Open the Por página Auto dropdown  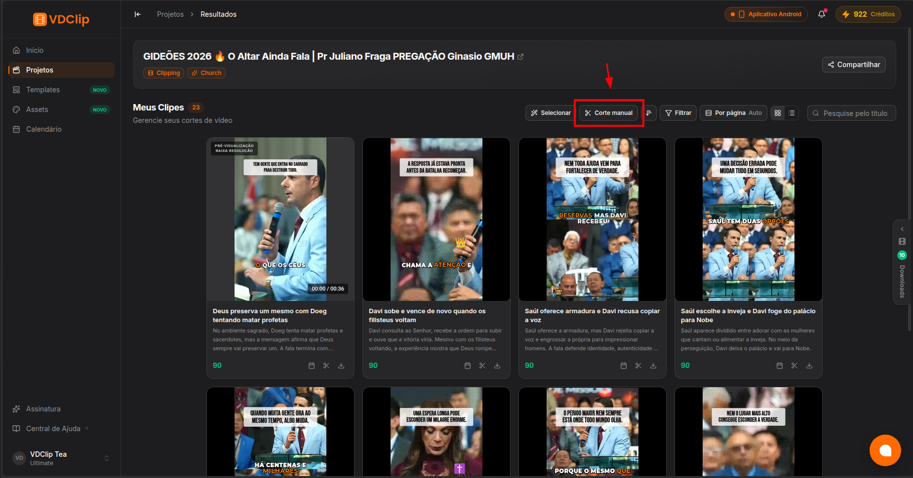pos(733,113)
